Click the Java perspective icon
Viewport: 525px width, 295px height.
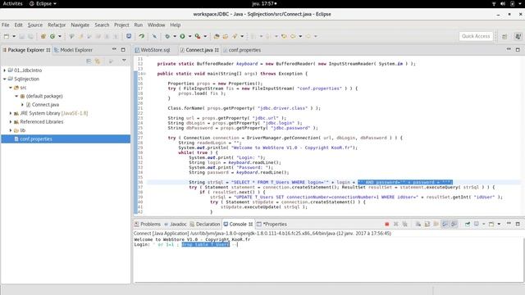518,36
